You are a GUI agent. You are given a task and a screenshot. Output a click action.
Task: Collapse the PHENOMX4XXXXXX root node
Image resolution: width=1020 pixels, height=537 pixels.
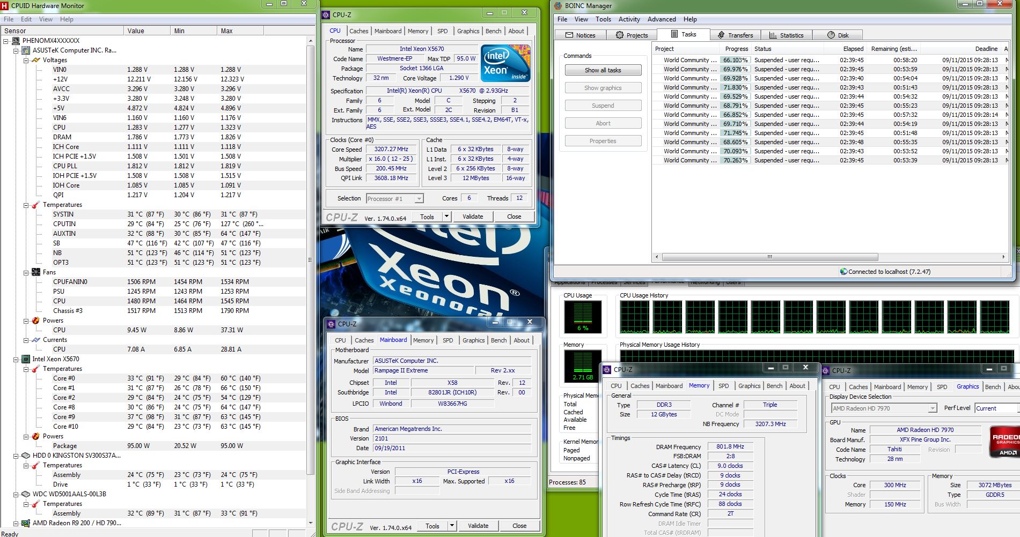click(6, 41)
